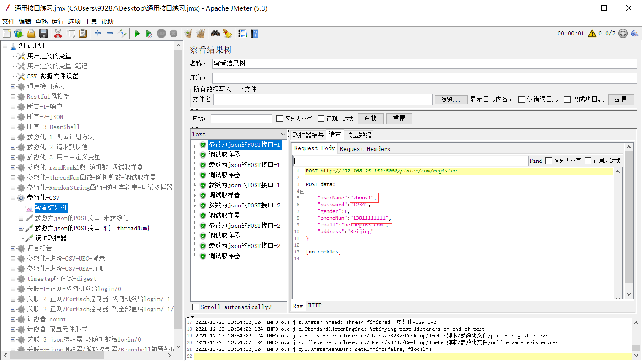
Task: Click the Cut scissors icon
Action: [58, 33]
